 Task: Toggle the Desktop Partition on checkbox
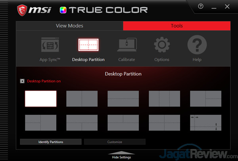pyautogui.click(x=22, y=81)
